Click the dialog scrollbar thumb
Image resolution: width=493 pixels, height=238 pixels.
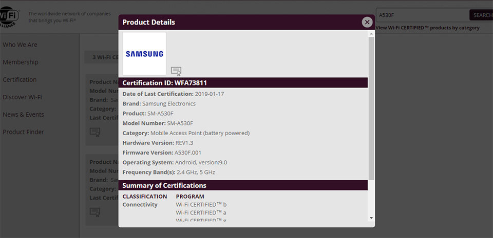(x=371, y=109)
